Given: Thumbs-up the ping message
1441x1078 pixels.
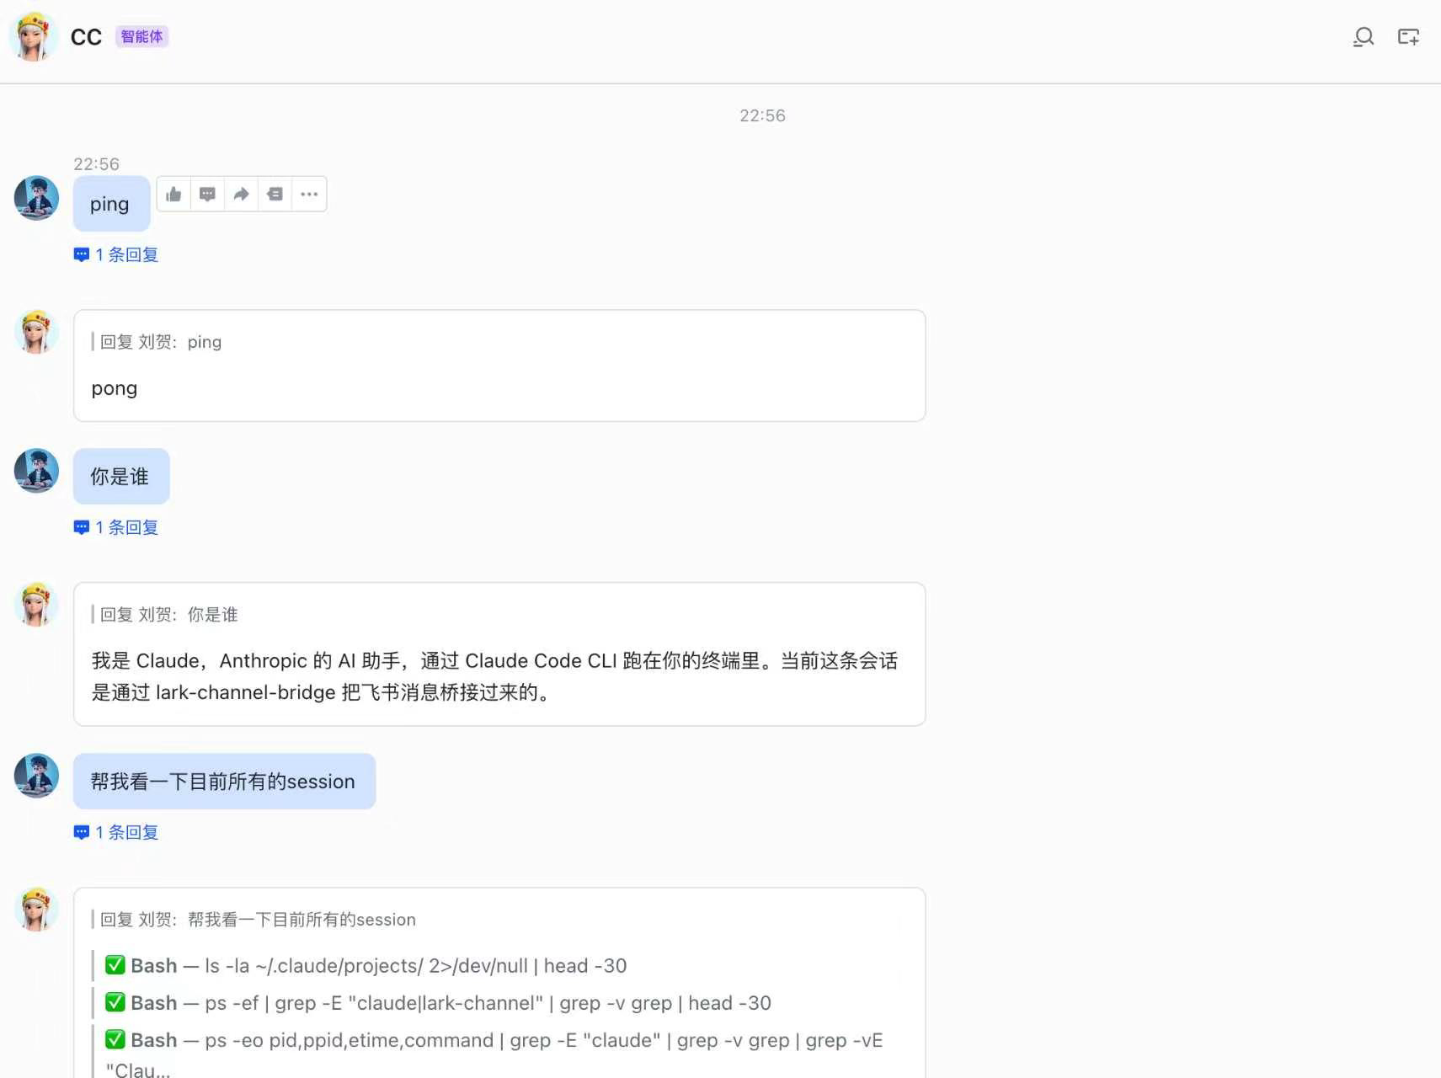Looking at the screenshot, I should coord(173,195).
